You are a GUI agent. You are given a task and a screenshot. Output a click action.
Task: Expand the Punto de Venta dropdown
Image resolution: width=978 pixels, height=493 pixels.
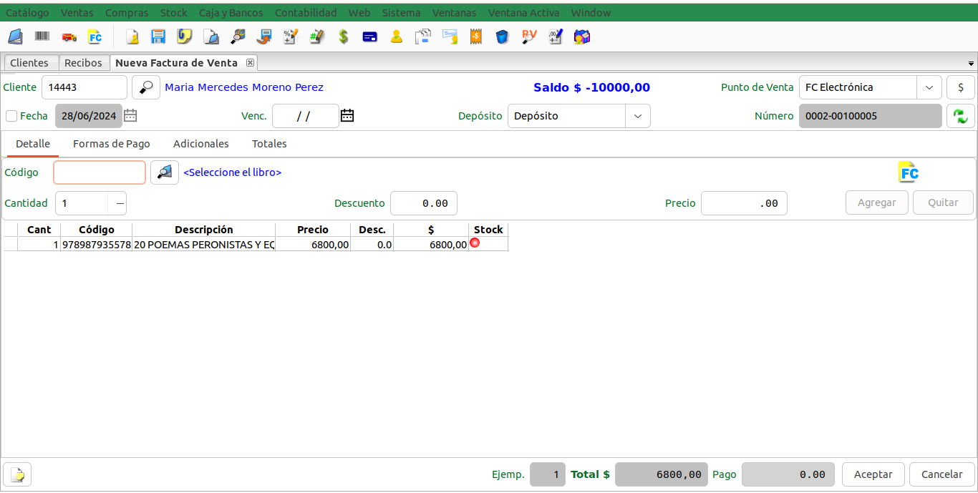pyautogui.click(x=929, y=87)
